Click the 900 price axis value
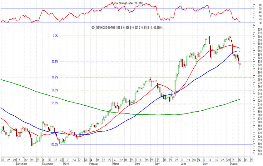 260,37
